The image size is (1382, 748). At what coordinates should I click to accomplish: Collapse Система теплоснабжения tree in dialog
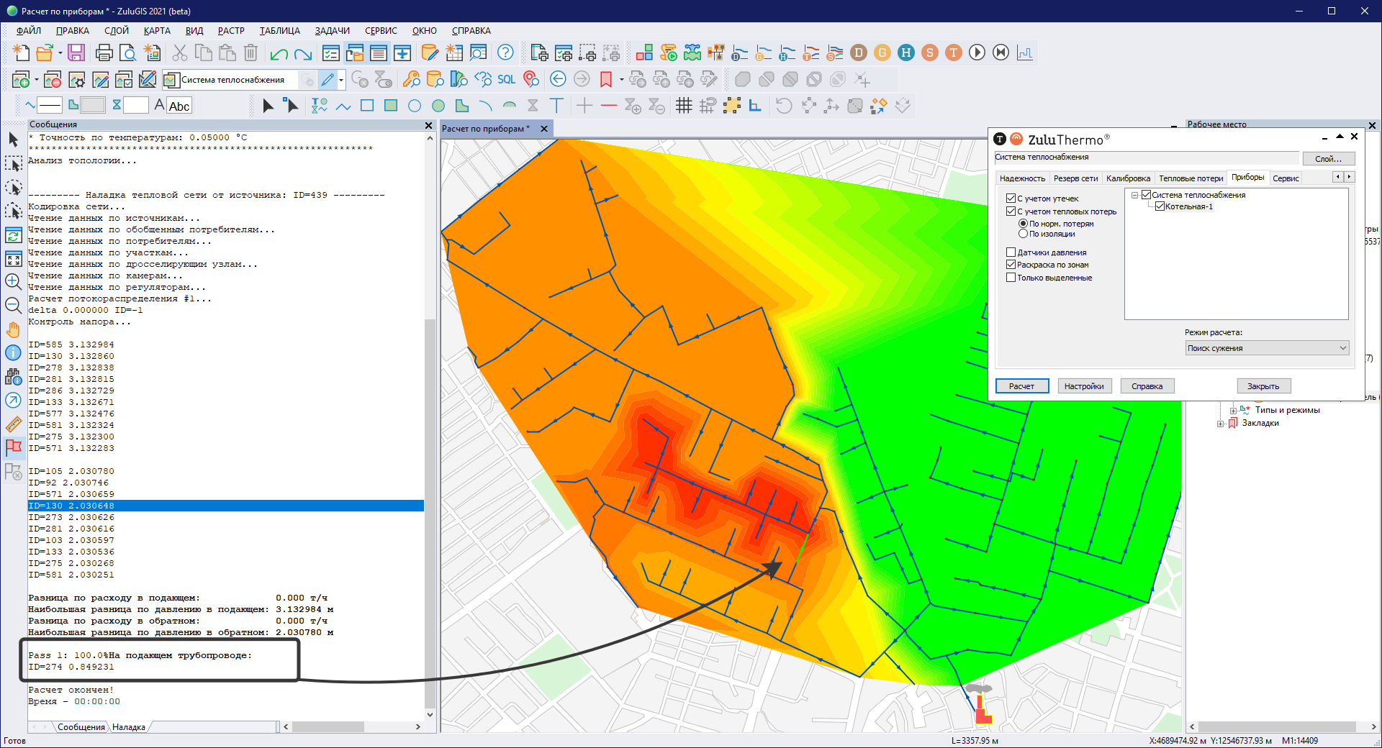tap(1135, 195)
